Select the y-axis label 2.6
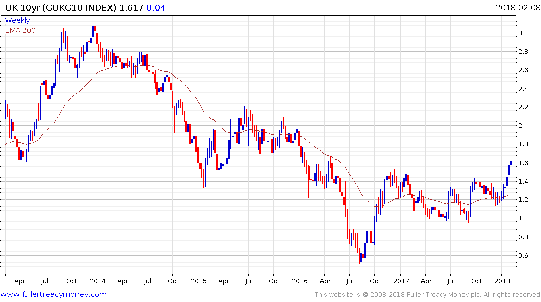This screenshot has width=541, height=302. click(523, 70)
